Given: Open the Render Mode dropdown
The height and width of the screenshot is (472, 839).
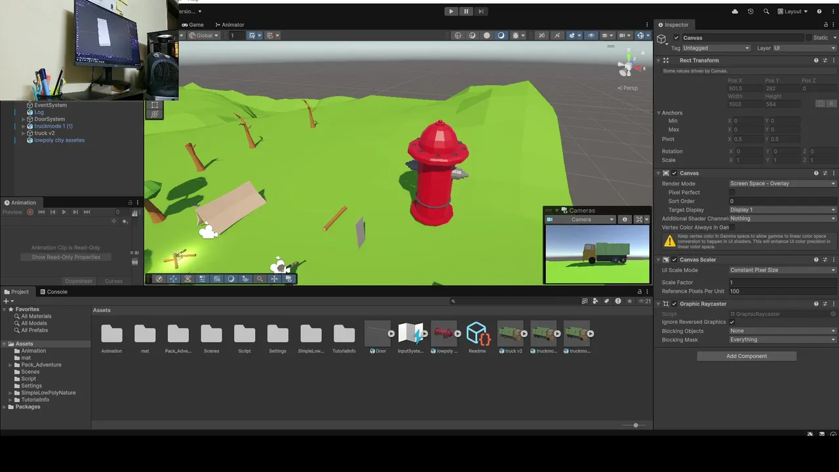Looking at the screenshot, I should pos(783,184).
